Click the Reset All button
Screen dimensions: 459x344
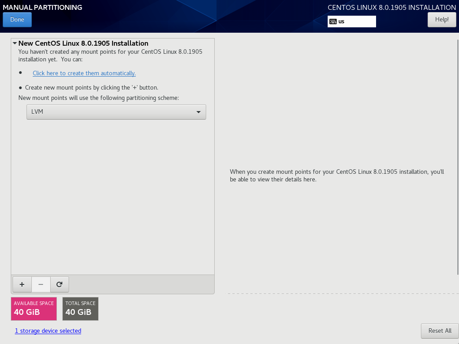click(440, 331)
